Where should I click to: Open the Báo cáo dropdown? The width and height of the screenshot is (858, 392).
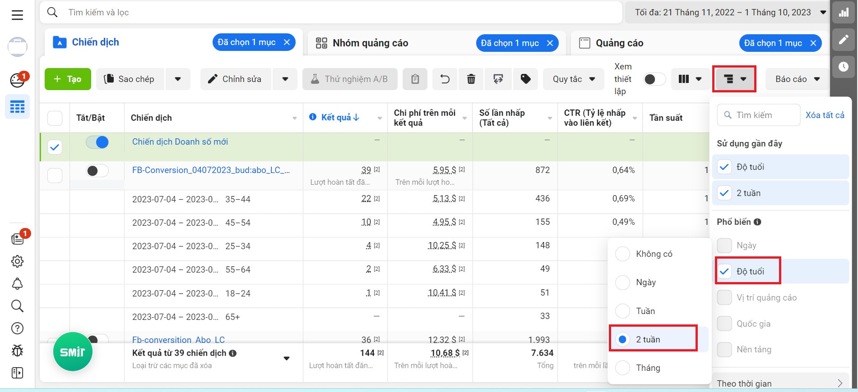(x=797, y=79)
